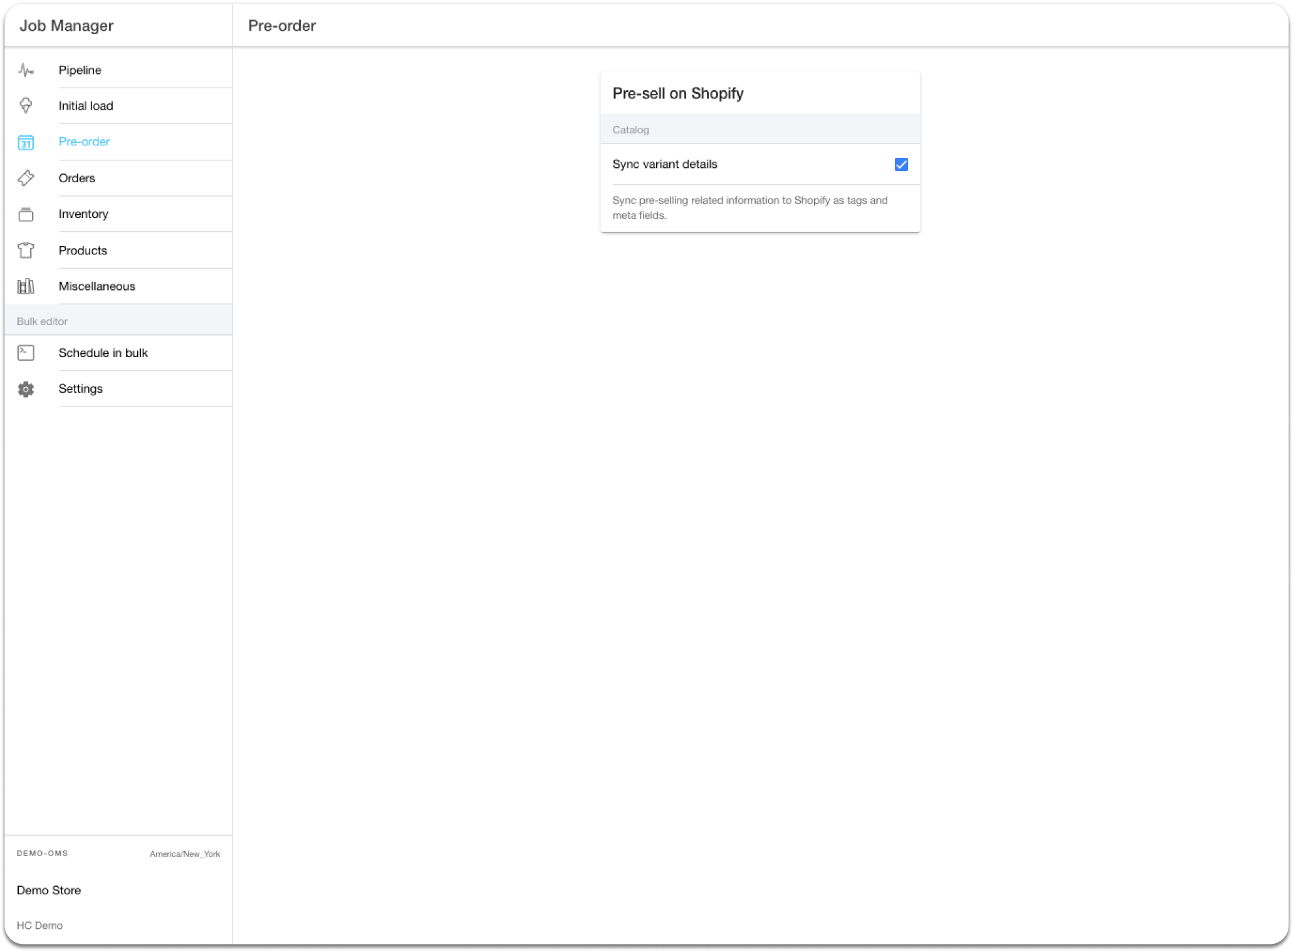Click the America/New_York timezone label
The width and height of the screenshot is (1294, 952).
coord(185,854)
